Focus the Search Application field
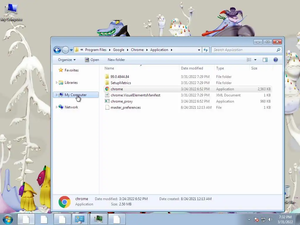 [x=244, y=50]
